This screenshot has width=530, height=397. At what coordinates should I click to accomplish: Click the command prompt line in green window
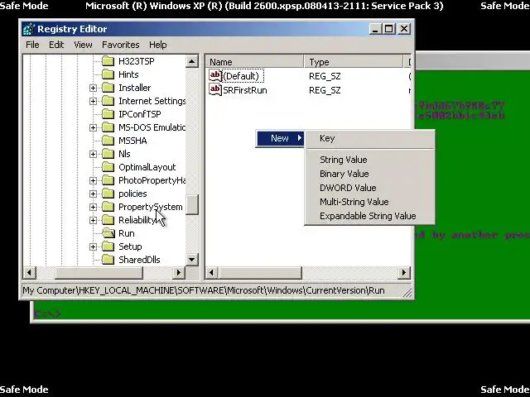tap(47, 313)
